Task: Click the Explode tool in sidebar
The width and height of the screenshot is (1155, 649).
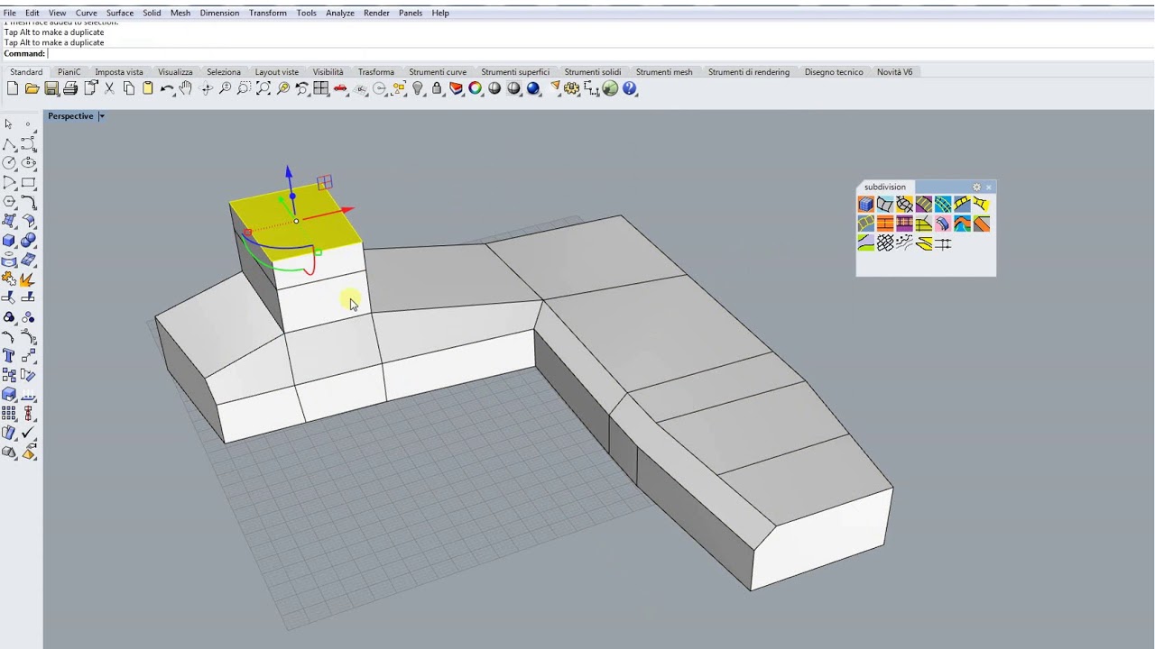Action: pyautogui.click(x=28, y=279)
